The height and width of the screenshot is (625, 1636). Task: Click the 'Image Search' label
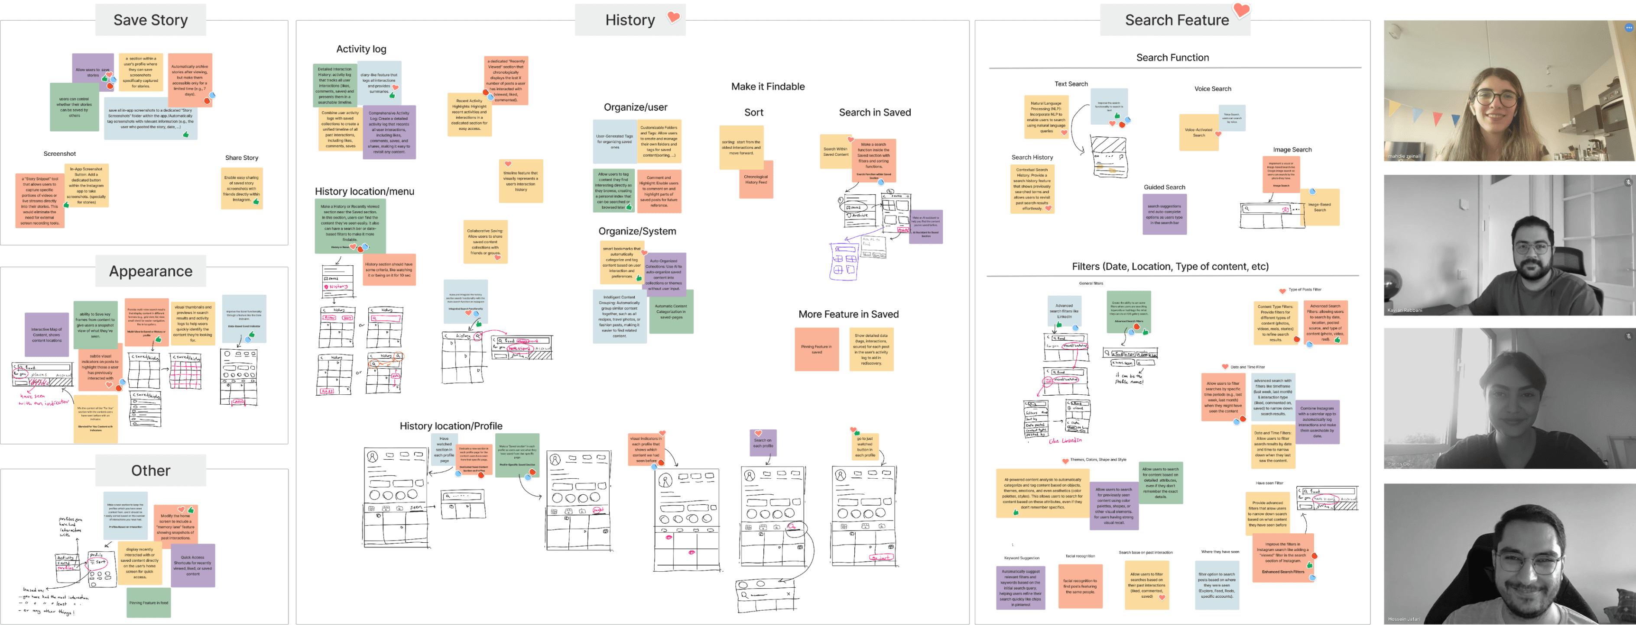pyautogui.click(x=1292, y=150)
